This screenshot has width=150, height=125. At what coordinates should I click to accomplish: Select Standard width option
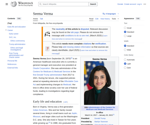[125, 46]
